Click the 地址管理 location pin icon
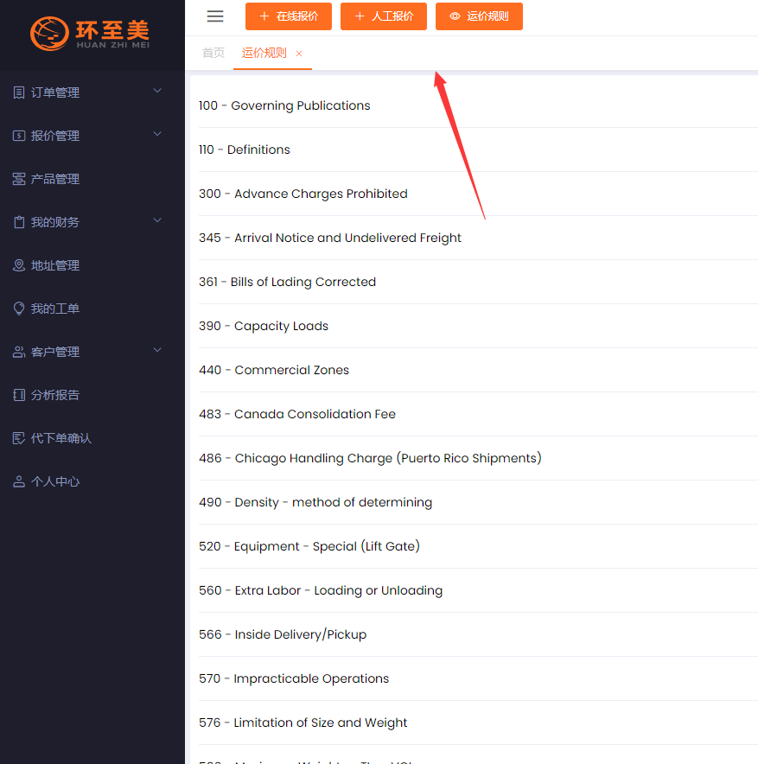This screenshot has height=764, width=758. click(x=19, y=265)
